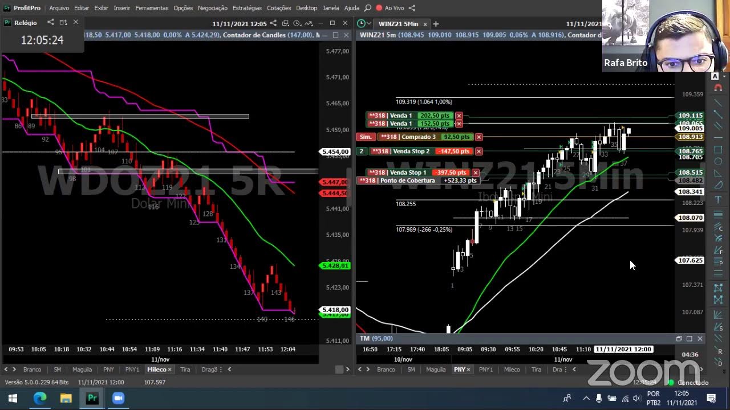This screenshot has width=730, height=410.
Task: Close the Comprado 3 position
Action: coord(478,137)
